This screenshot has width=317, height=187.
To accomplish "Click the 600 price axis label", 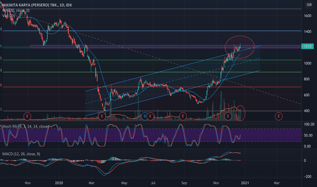I will (307, 95).
